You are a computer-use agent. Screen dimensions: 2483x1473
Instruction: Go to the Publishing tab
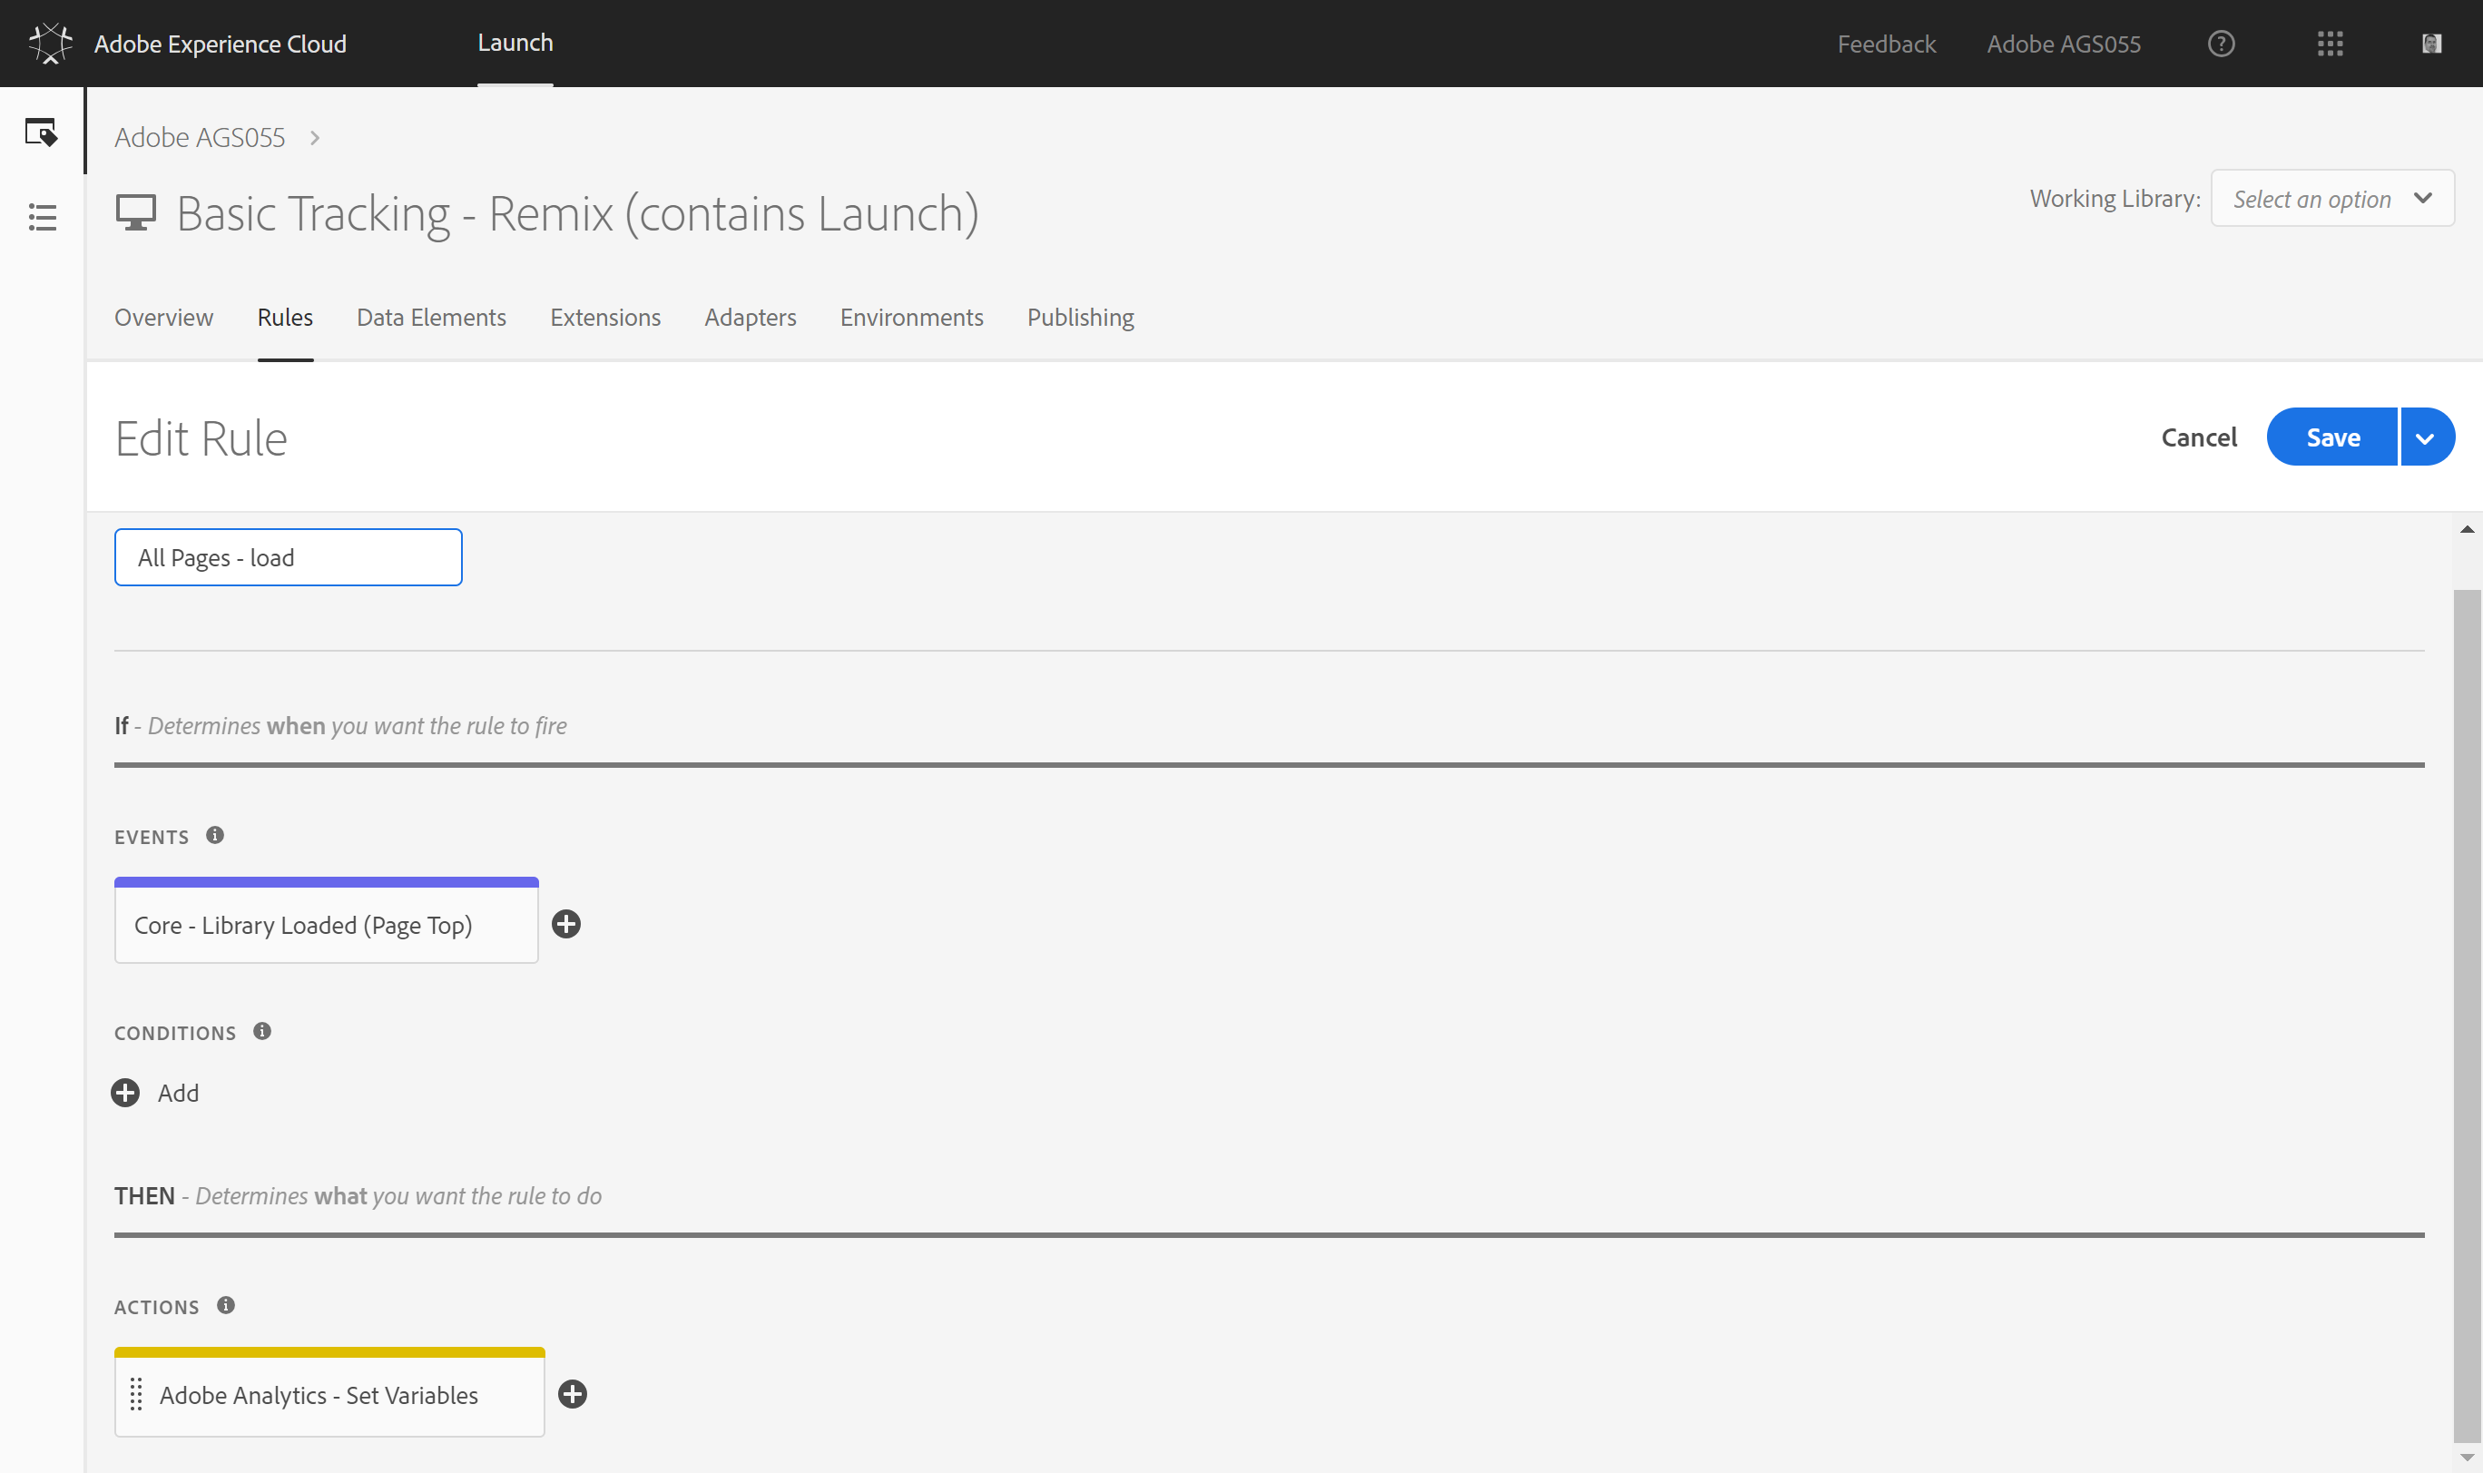[1080, 318]
